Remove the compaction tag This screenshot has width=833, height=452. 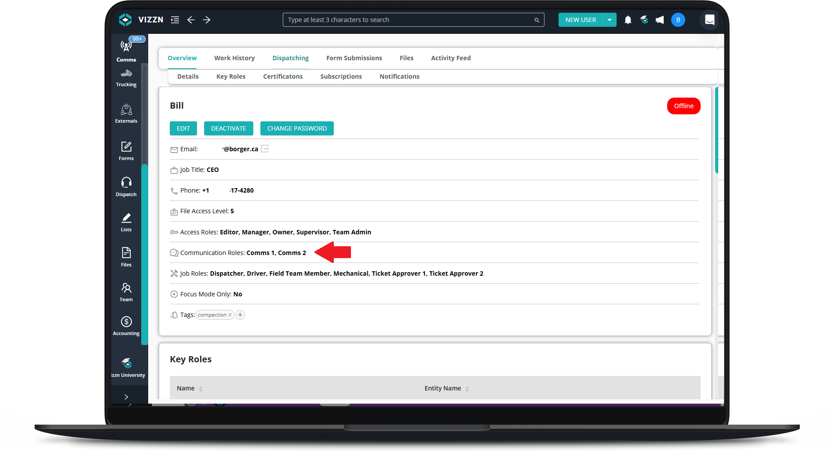pyautogui.click(x=230, y=314)
